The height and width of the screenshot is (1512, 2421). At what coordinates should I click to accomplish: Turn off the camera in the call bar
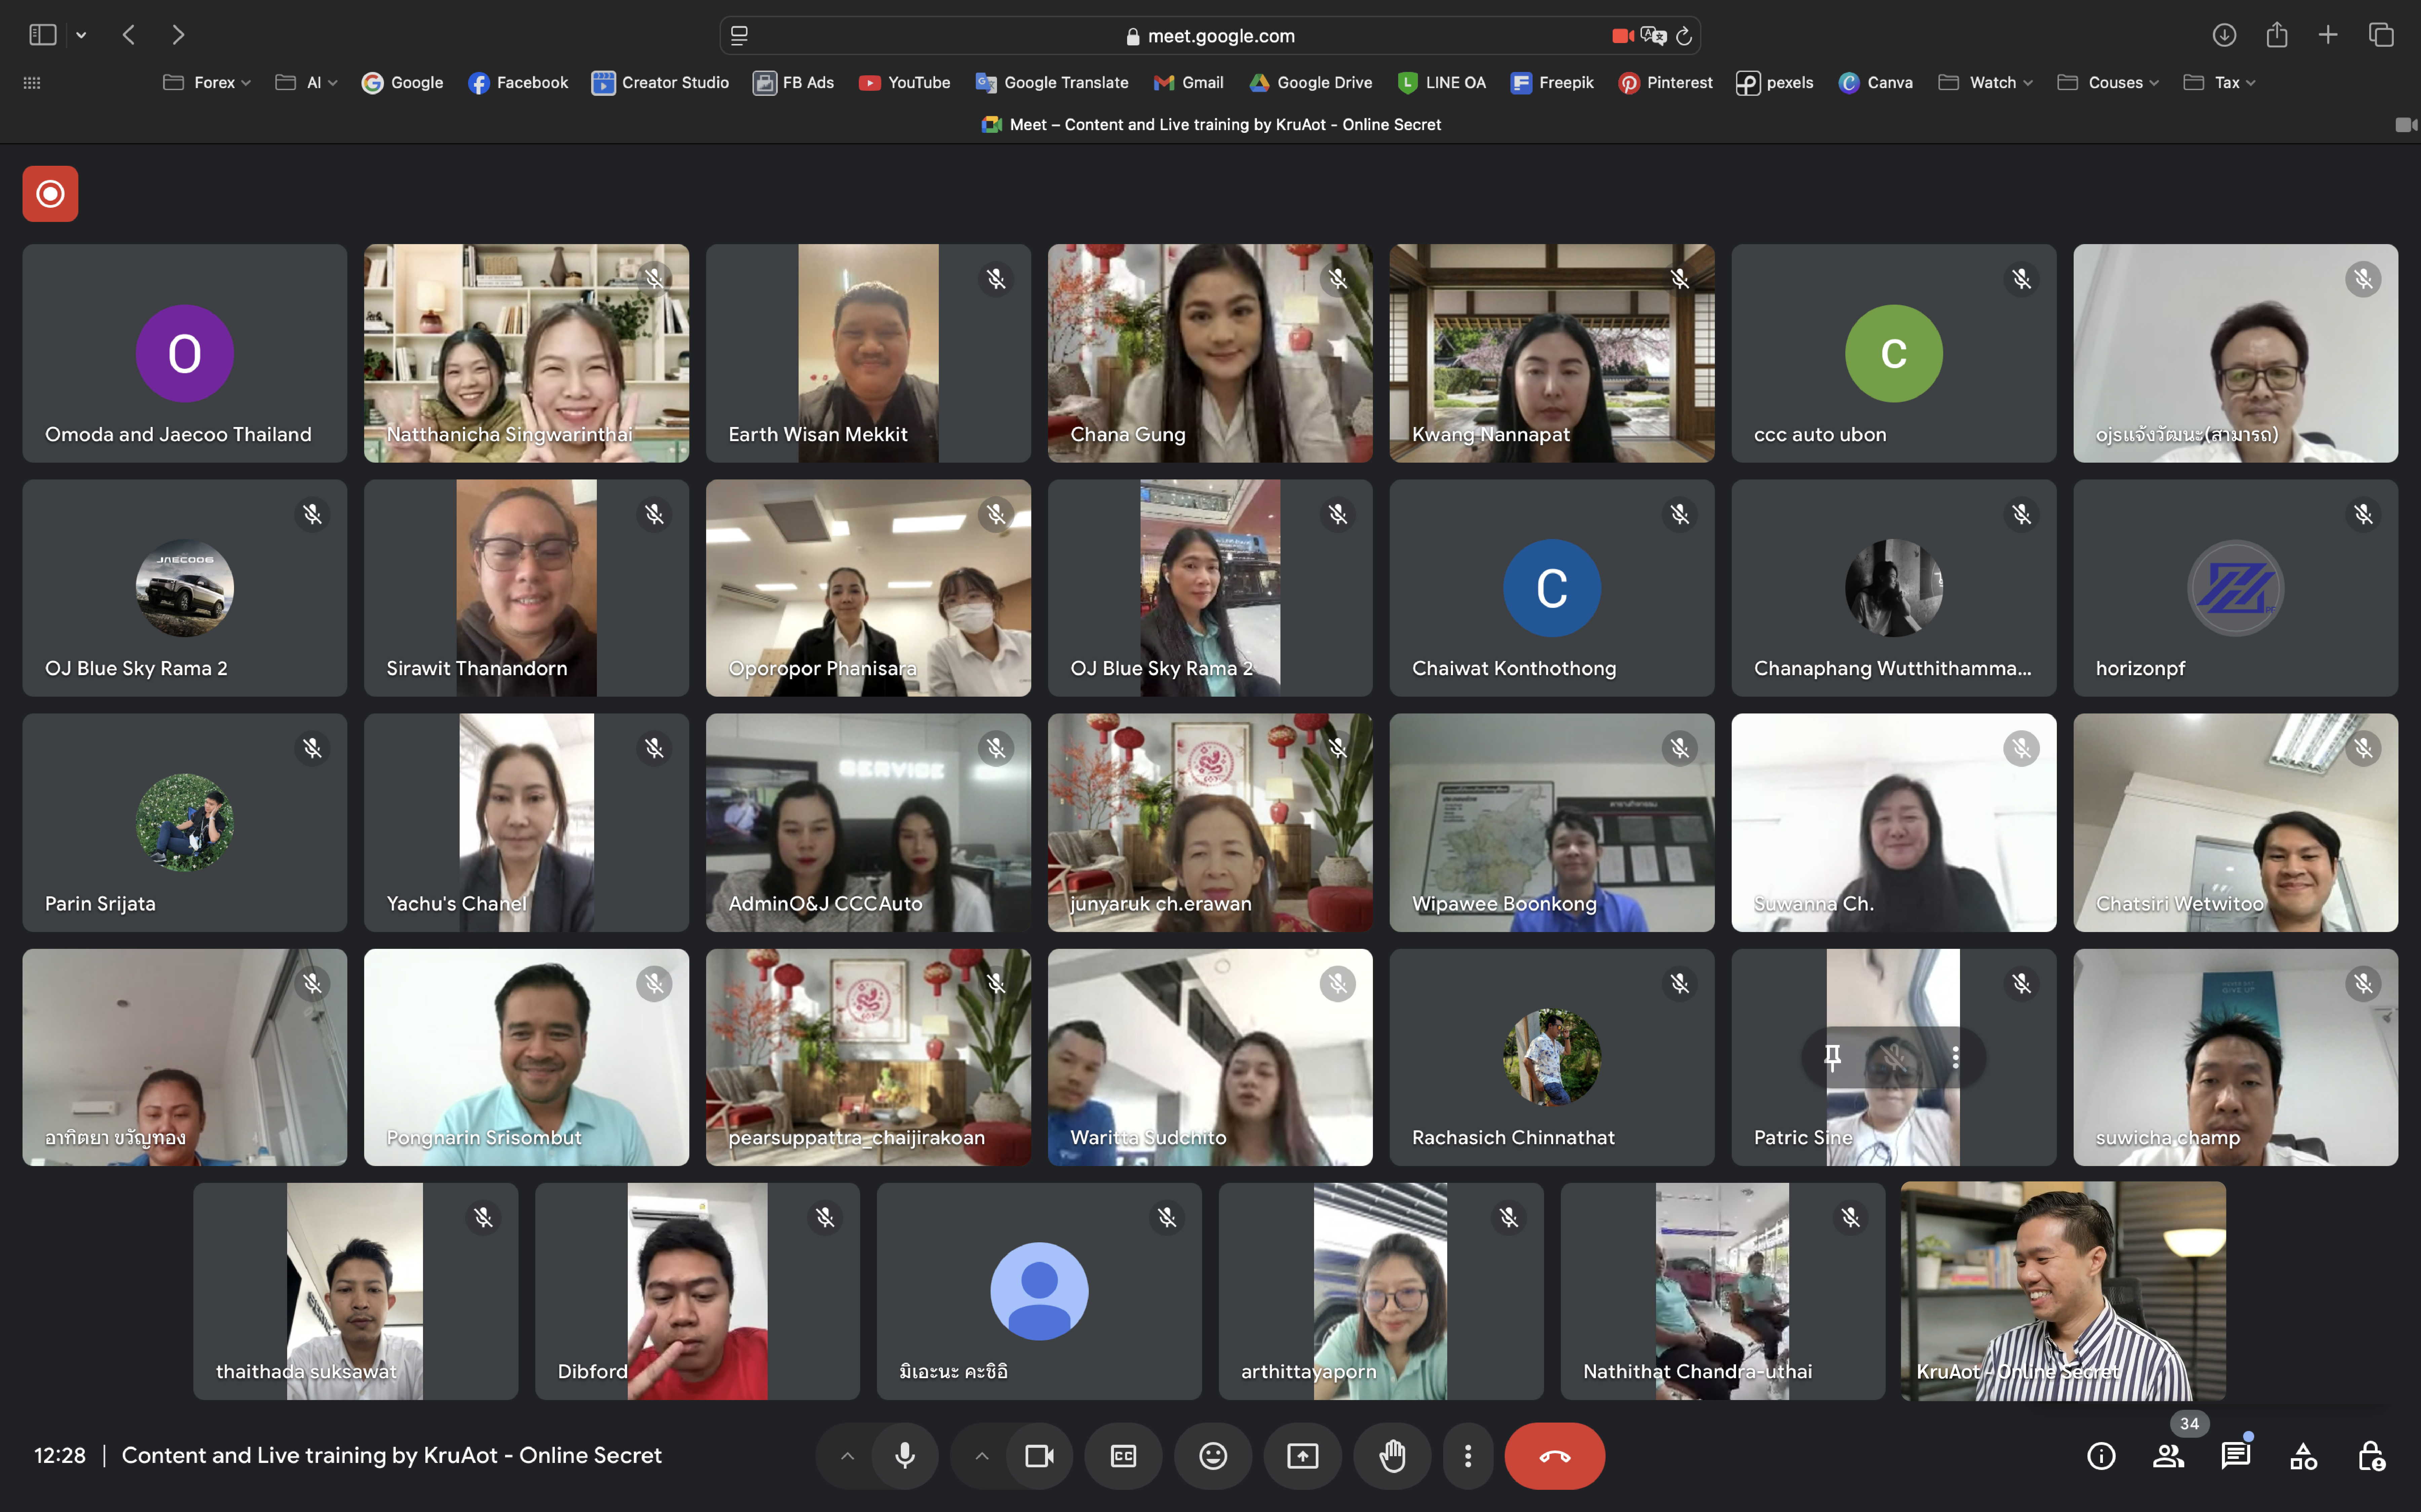(1039, 1456)
